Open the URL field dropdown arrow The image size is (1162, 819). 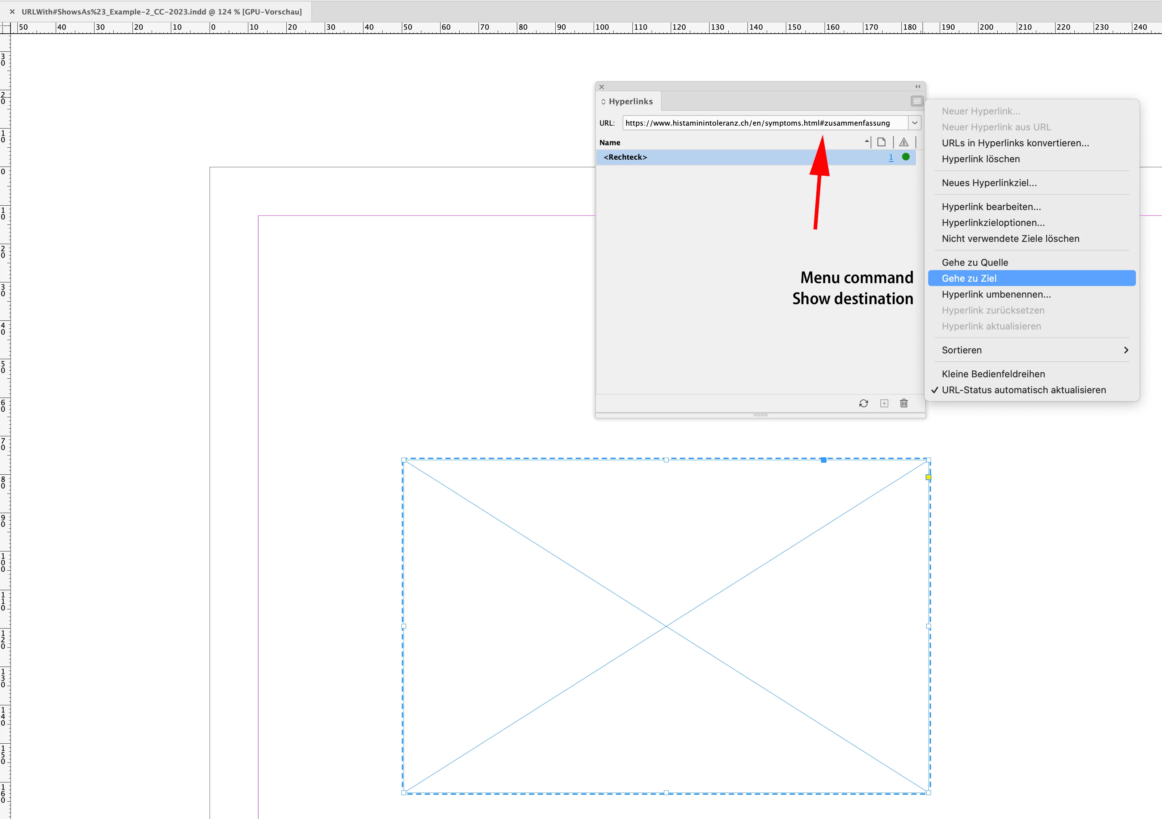tap(914, 123)
